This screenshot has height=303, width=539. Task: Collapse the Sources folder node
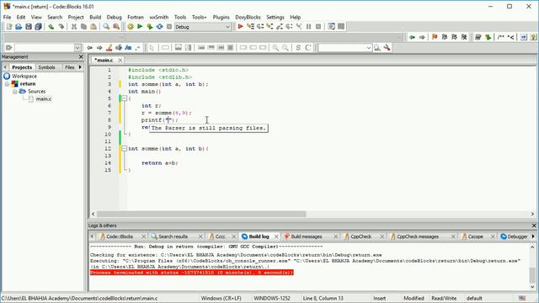[x=15, y=92]
